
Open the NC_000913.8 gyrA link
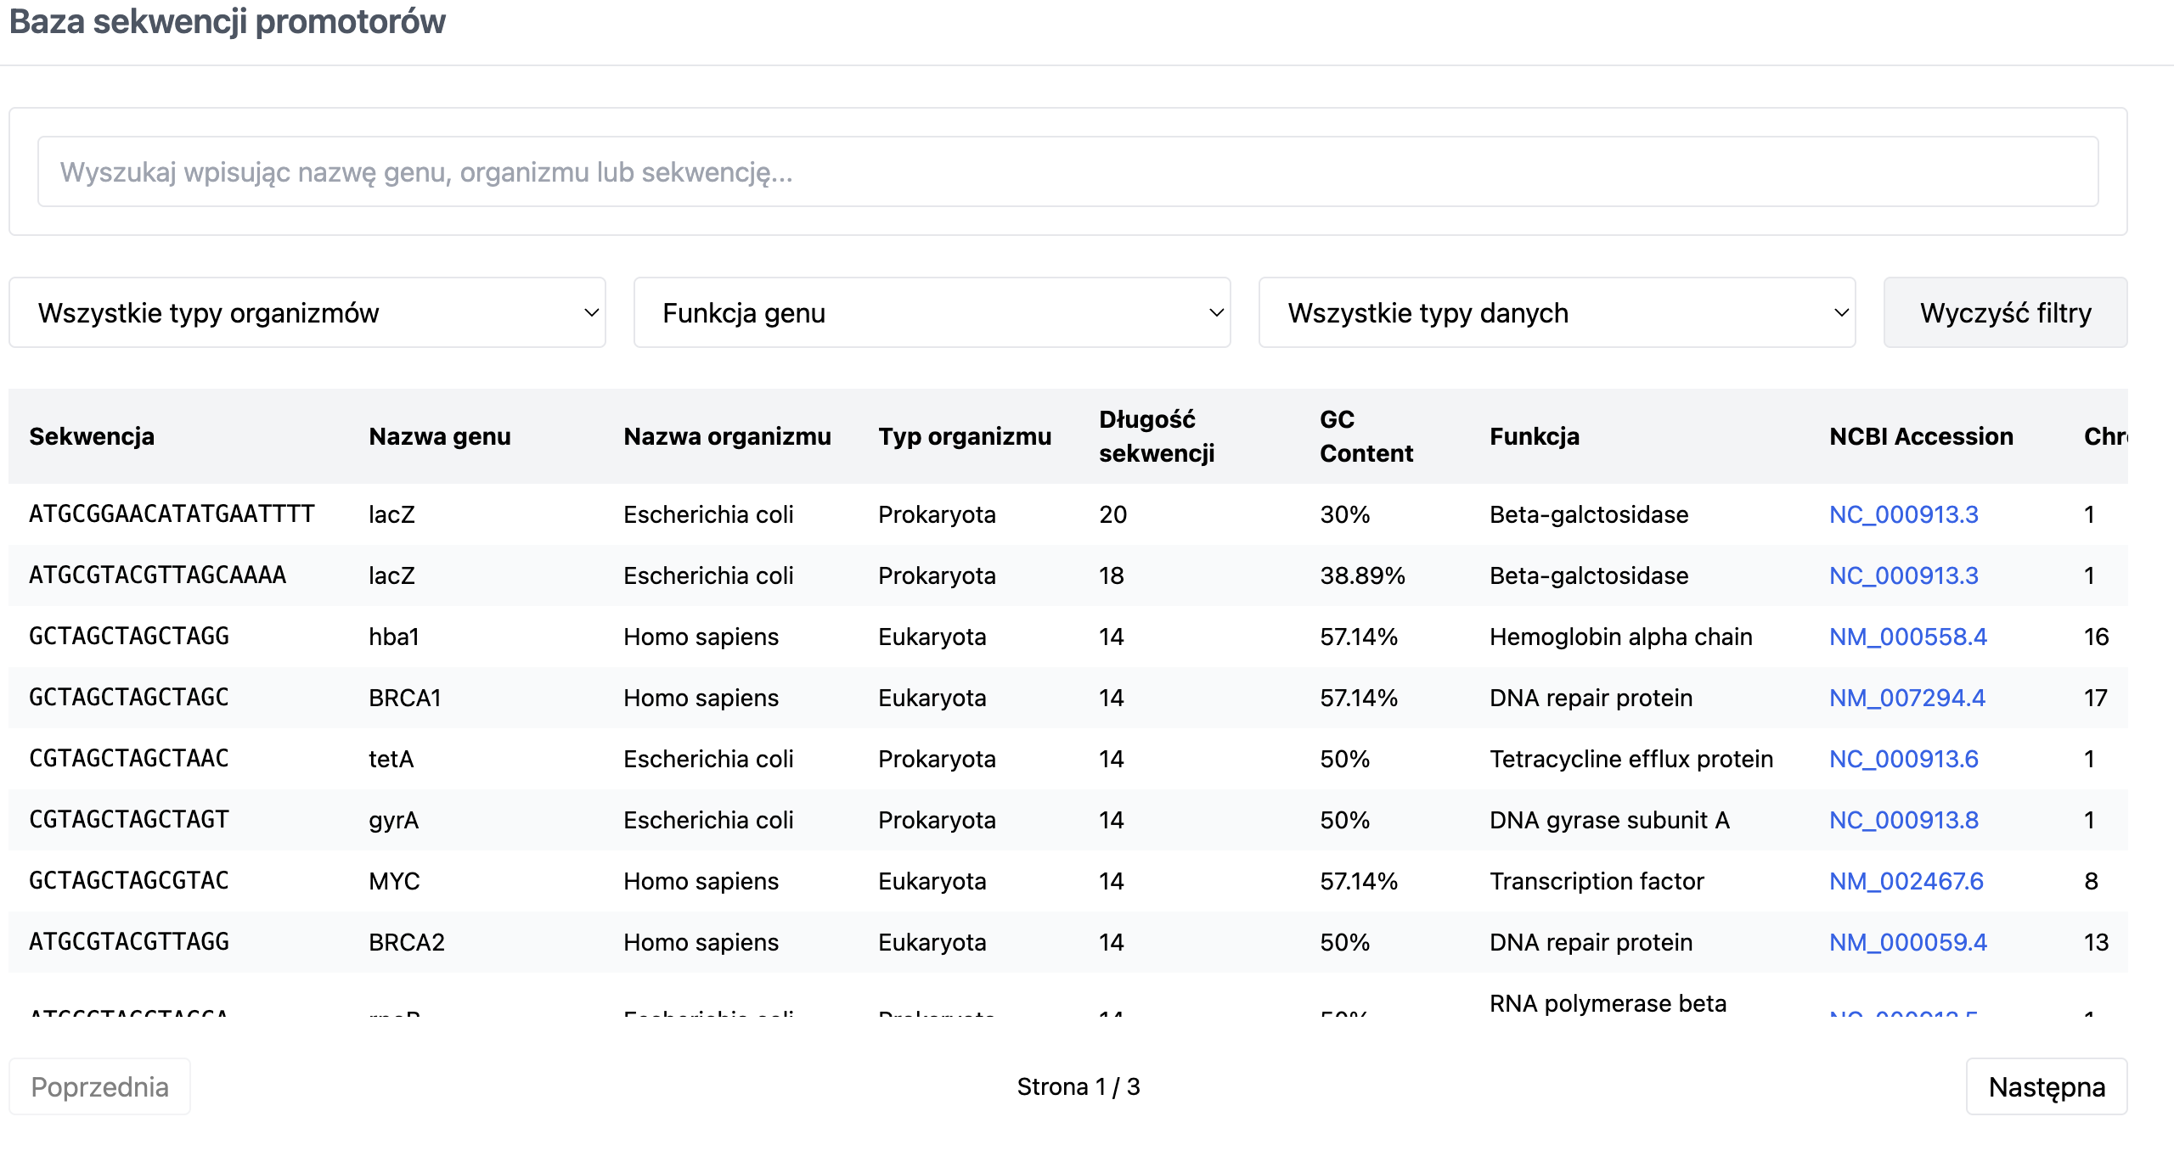click(x=1903, y=820)
